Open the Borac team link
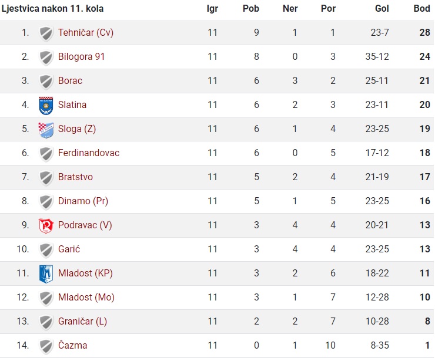The image size is (435, 358). pyautogui.click(x=70, y=80)
